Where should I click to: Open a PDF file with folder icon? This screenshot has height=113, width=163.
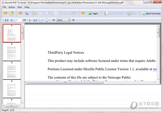12,13
